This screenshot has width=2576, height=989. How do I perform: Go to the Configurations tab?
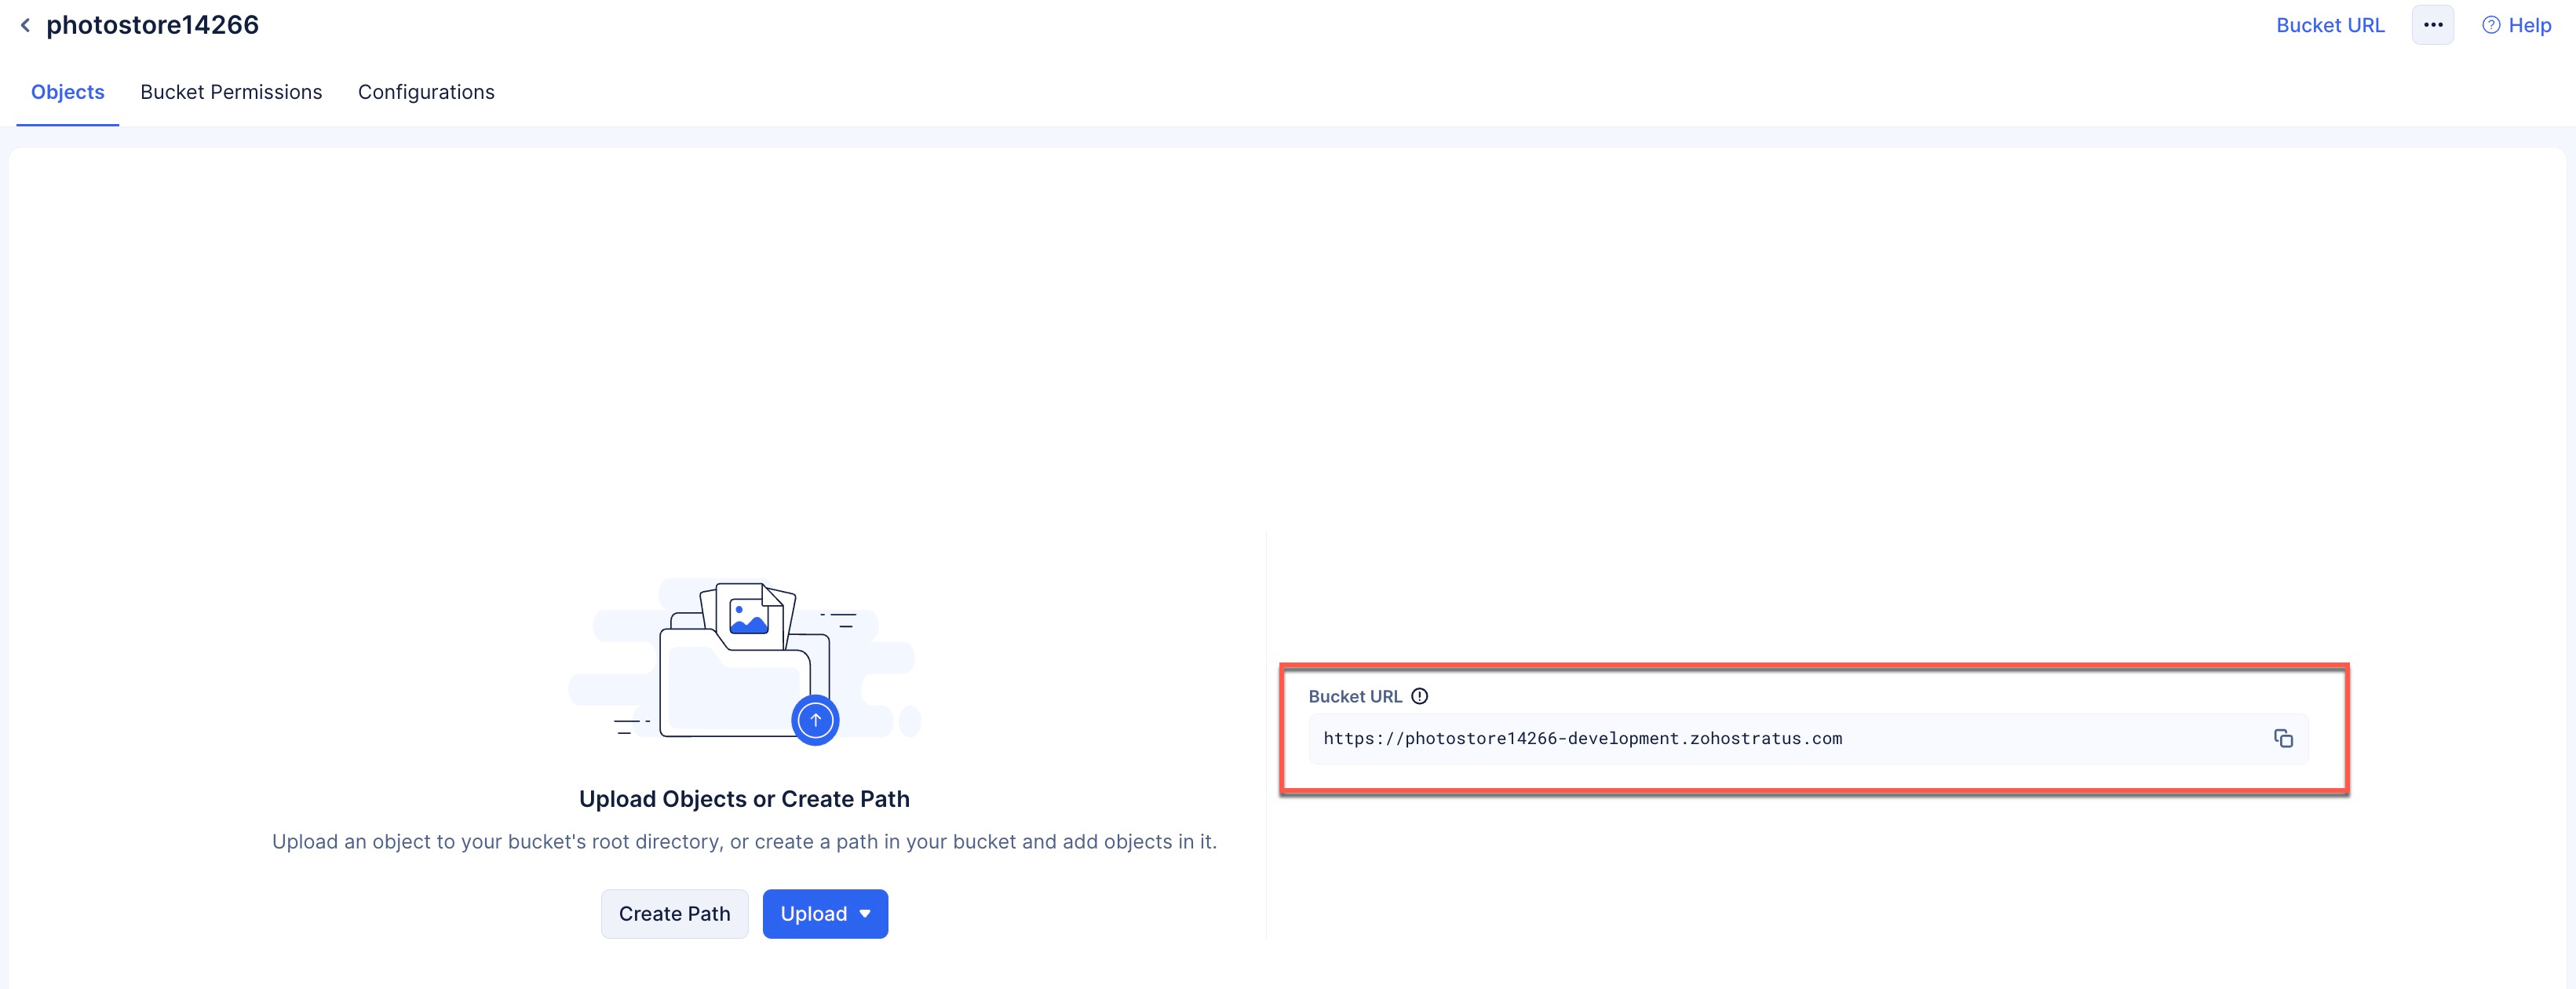[426, 92]
